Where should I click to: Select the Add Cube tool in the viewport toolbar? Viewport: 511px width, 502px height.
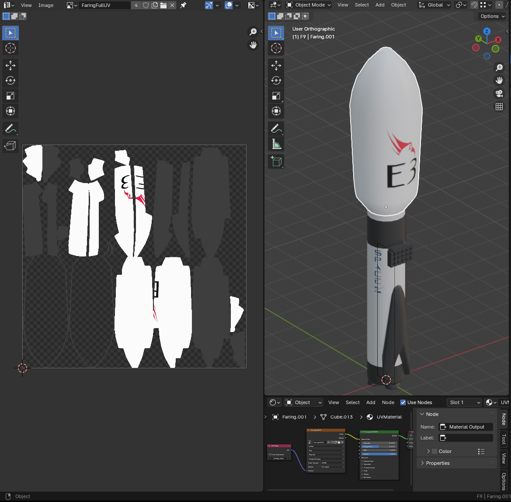[x=276, y=161]
